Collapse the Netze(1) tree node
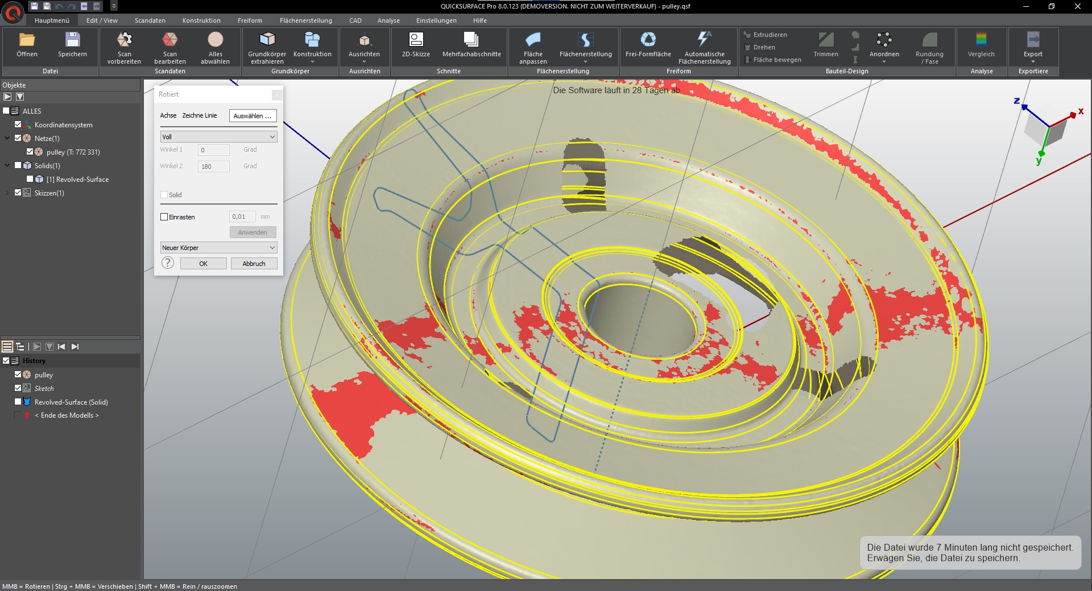 7,138
